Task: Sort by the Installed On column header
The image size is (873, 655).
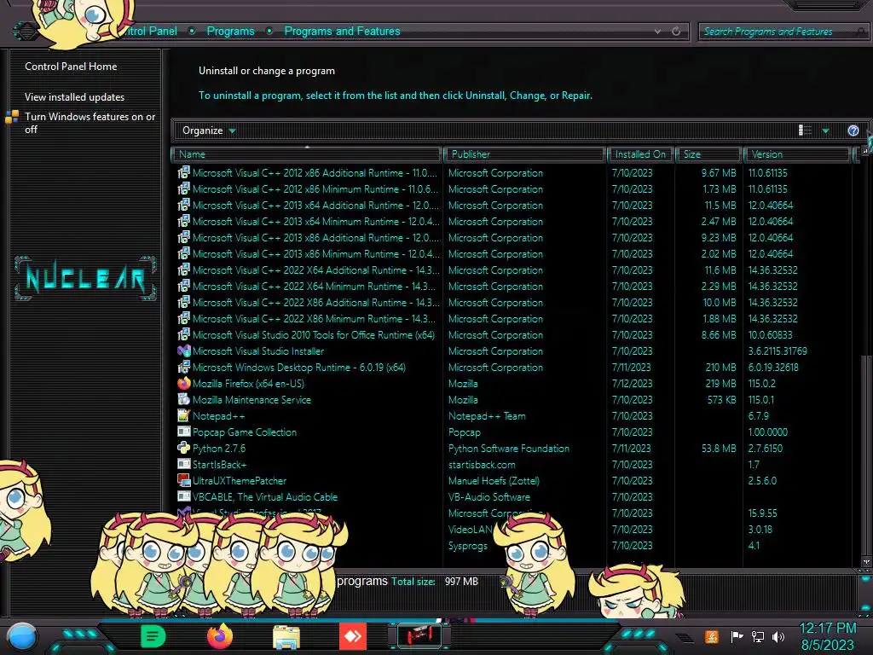Action: click(640, 154)
